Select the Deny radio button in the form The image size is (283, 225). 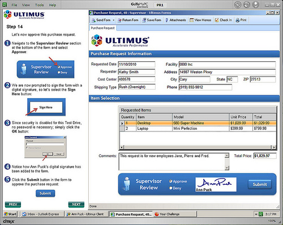coord(171,188)
